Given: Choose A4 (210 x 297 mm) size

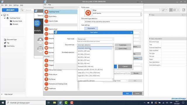Looking at the screenshot, I should 95,51.
